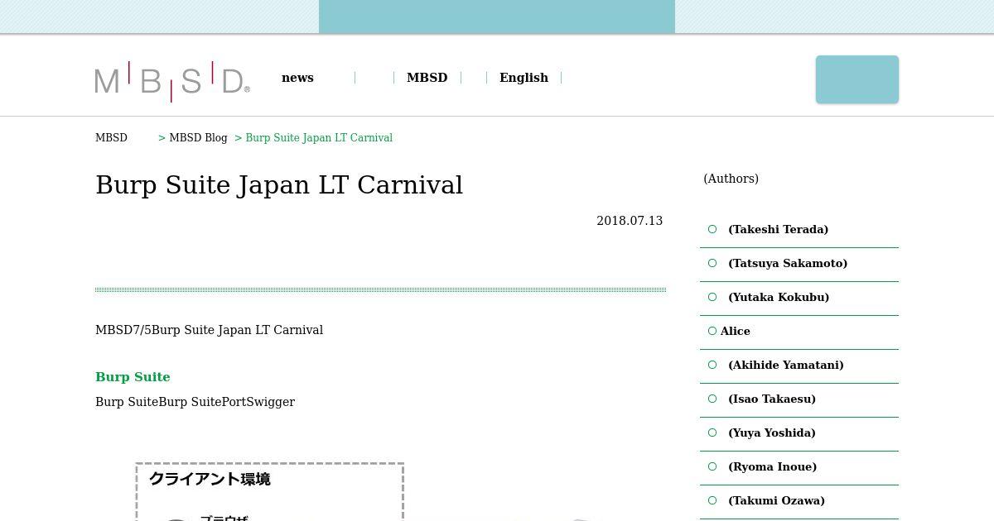Image resolution: width=994 pixels, height=521 pixels.
Task: Click the circle bullet beside Tatsuya Sakamoto
Action: [712, 263]
